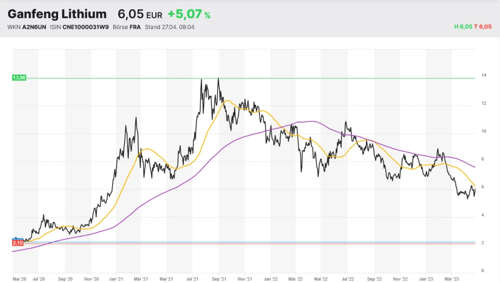The height and width of the screenshot is (283, 500).
Task: Click the green +5,07 % change value
Action: point(188,14)
